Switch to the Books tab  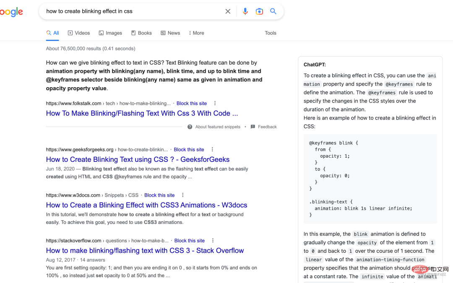click(x=142, y=33)
